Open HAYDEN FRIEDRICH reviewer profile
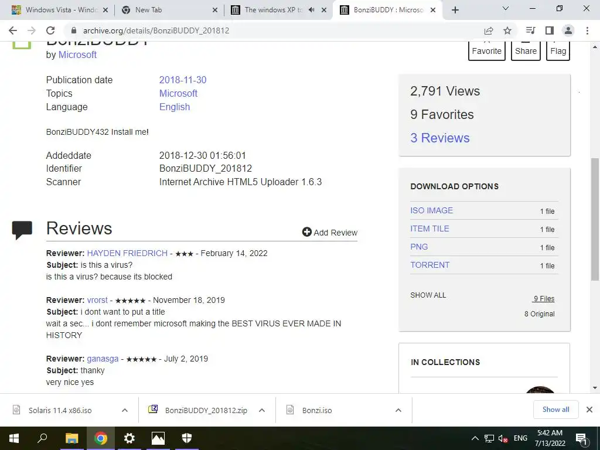This screenshot has height=450, width=600. (x=127, y=253)
